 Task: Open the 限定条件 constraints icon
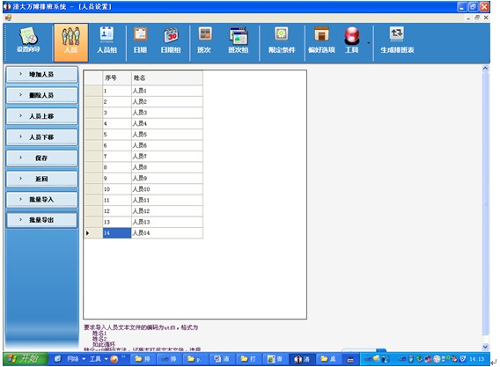(282, 40)
